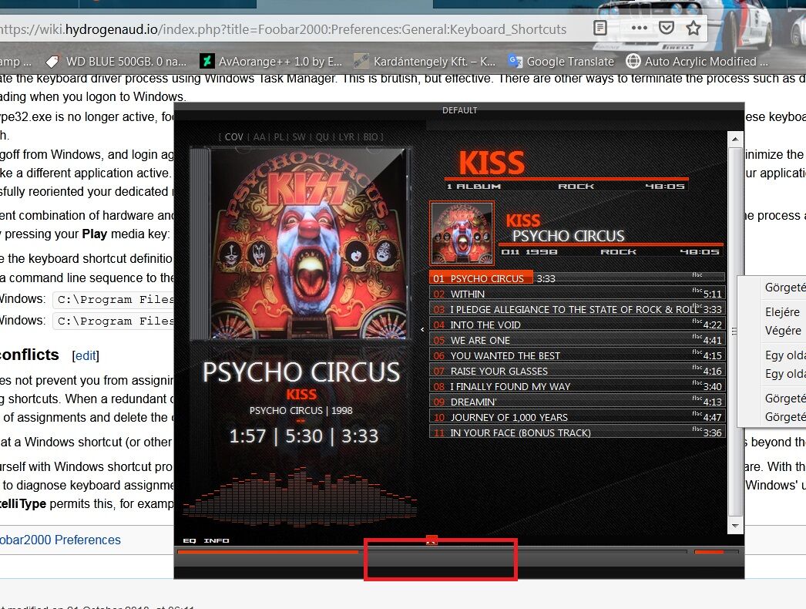Open the INFO panel
This screenshot has width=806, height=609.
coord(217,540)
